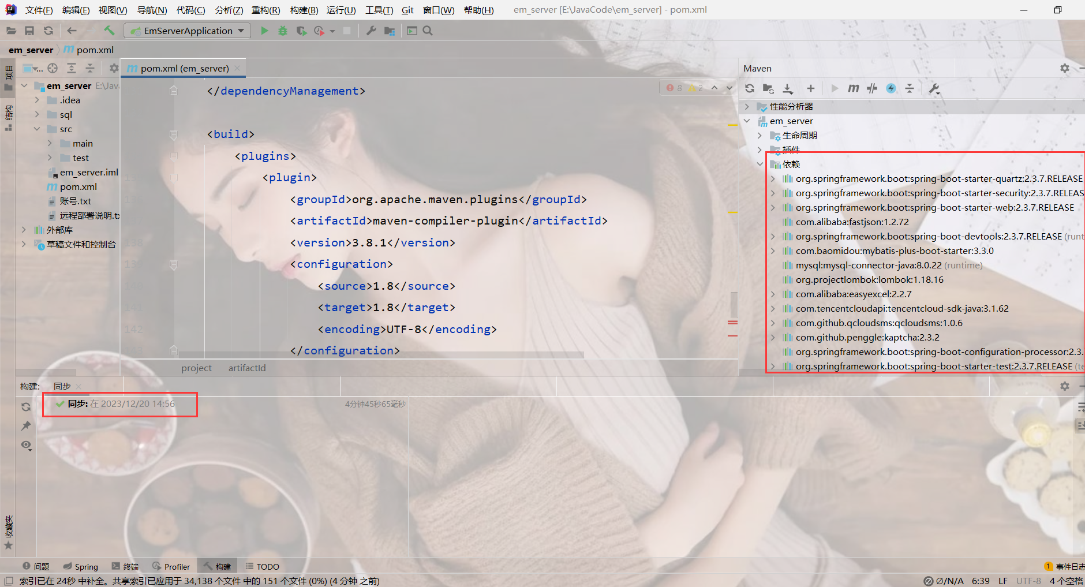The width and height of the screenshot is (1085, 587).
Task: Execute Maven goal 'm' icon
Action: (854, 88)
